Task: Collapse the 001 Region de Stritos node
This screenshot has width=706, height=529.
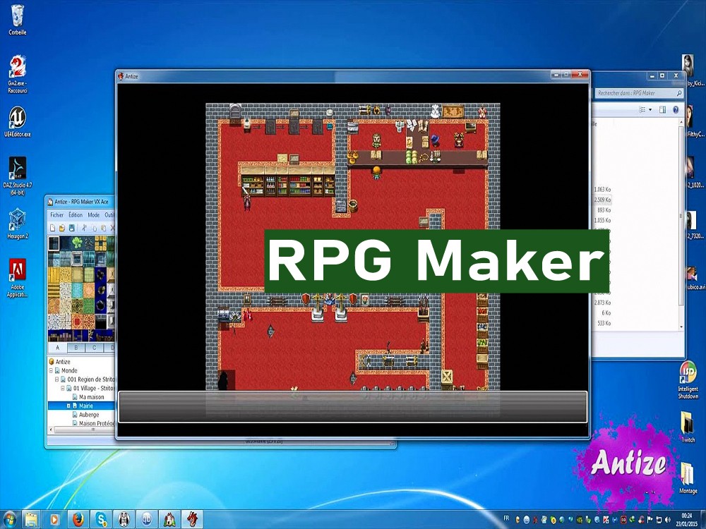Action: tap(56, 379)
